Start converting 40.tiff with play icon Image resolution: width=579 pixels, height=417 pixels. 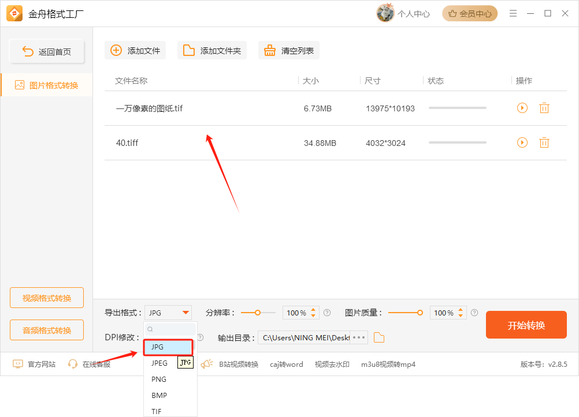pos(522,142)
